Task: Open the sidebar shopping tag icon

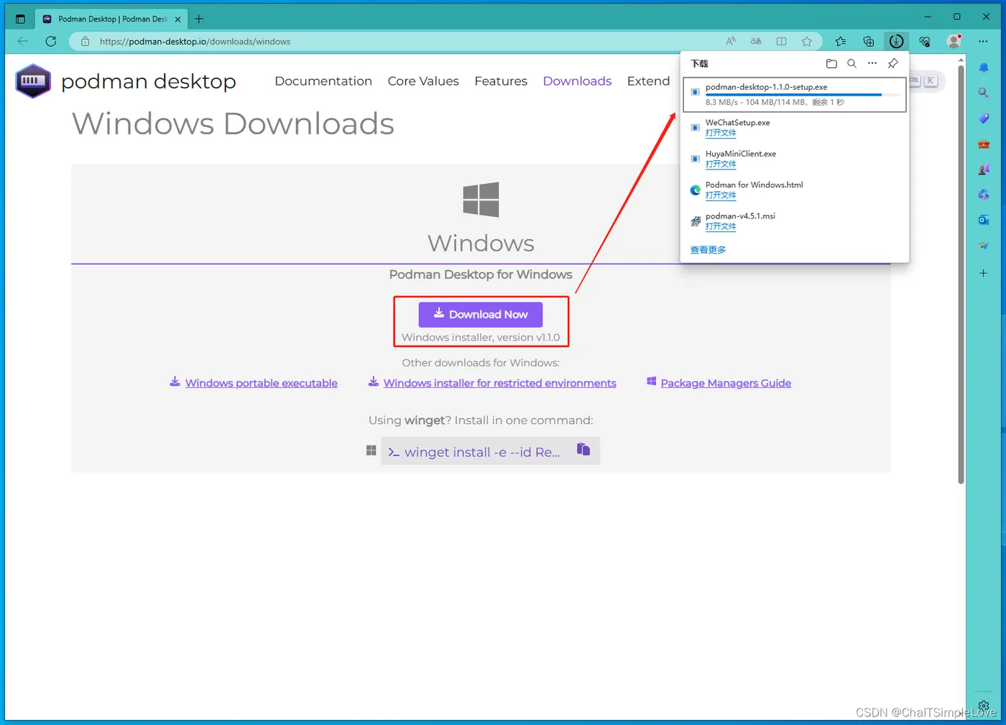Action: (x=984, y=119)
